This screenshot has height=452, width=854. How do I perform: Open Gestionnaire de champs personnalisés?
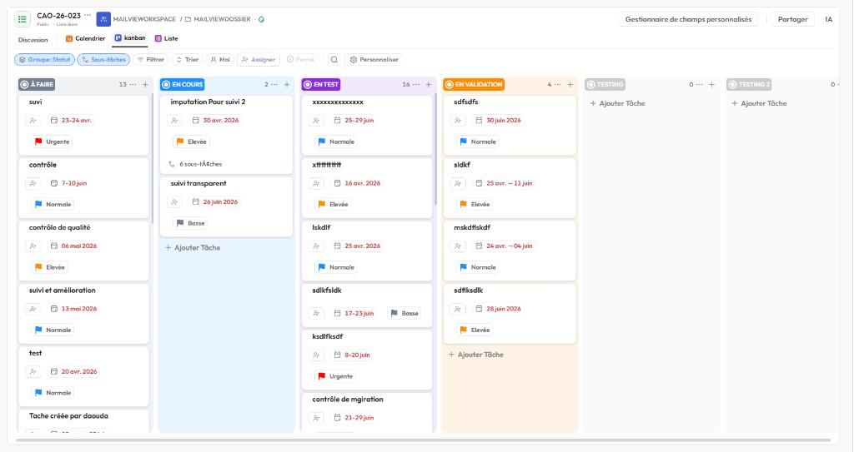(688, 19)
